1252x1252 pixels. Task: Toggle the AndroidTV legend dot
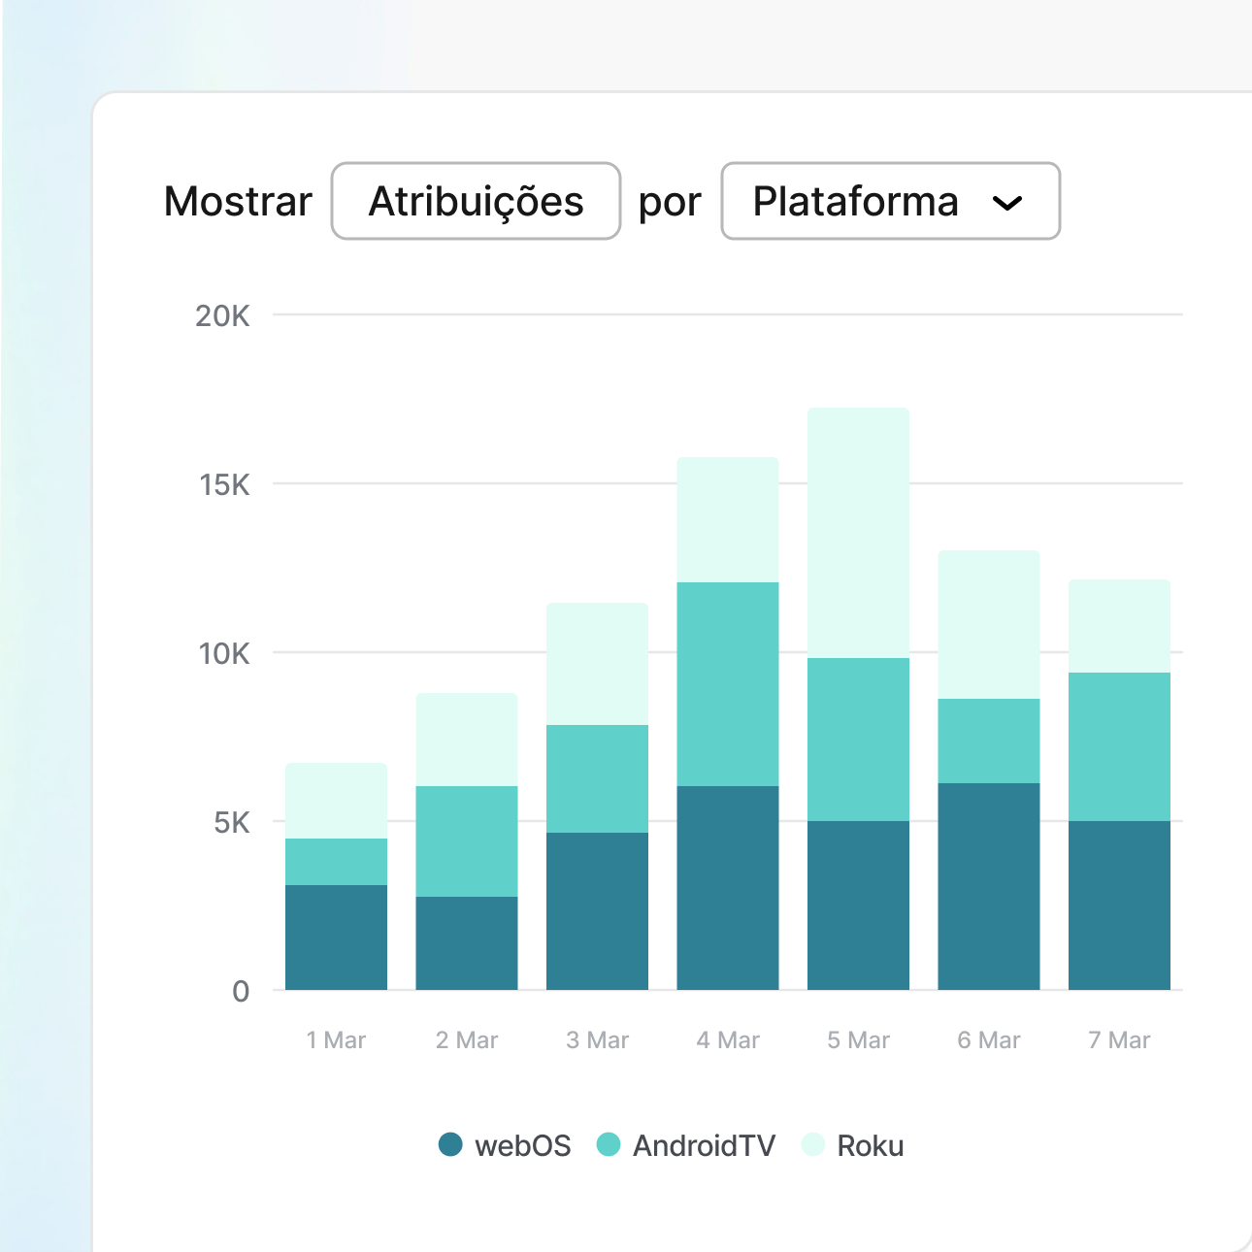(609, 1144)
